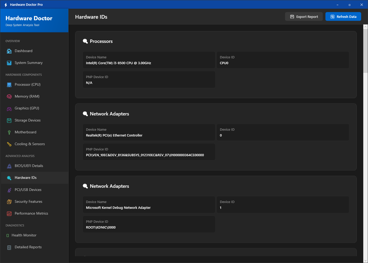
Task: Open Storage Devices section
Action: pos(35,120)
